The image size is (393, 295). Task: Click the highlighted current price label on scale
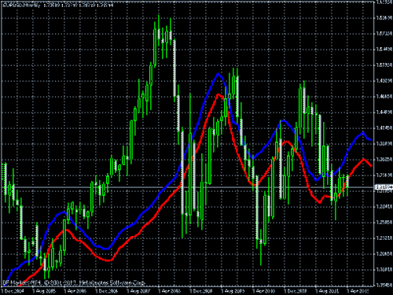(x=384, y=187)
